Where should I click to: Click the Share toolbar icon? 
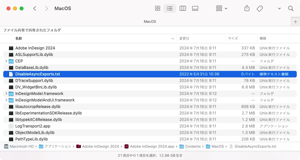coord(247,8)
